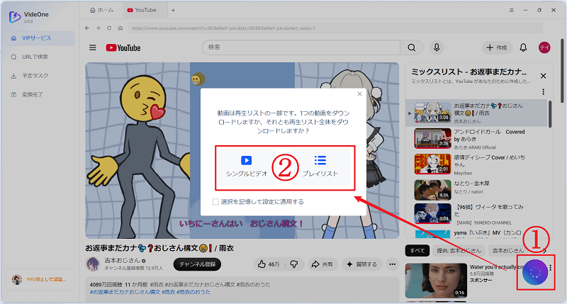567x304 pixels.
Task: Open the mix list three-dot options
Action: (x=543, y=92)
